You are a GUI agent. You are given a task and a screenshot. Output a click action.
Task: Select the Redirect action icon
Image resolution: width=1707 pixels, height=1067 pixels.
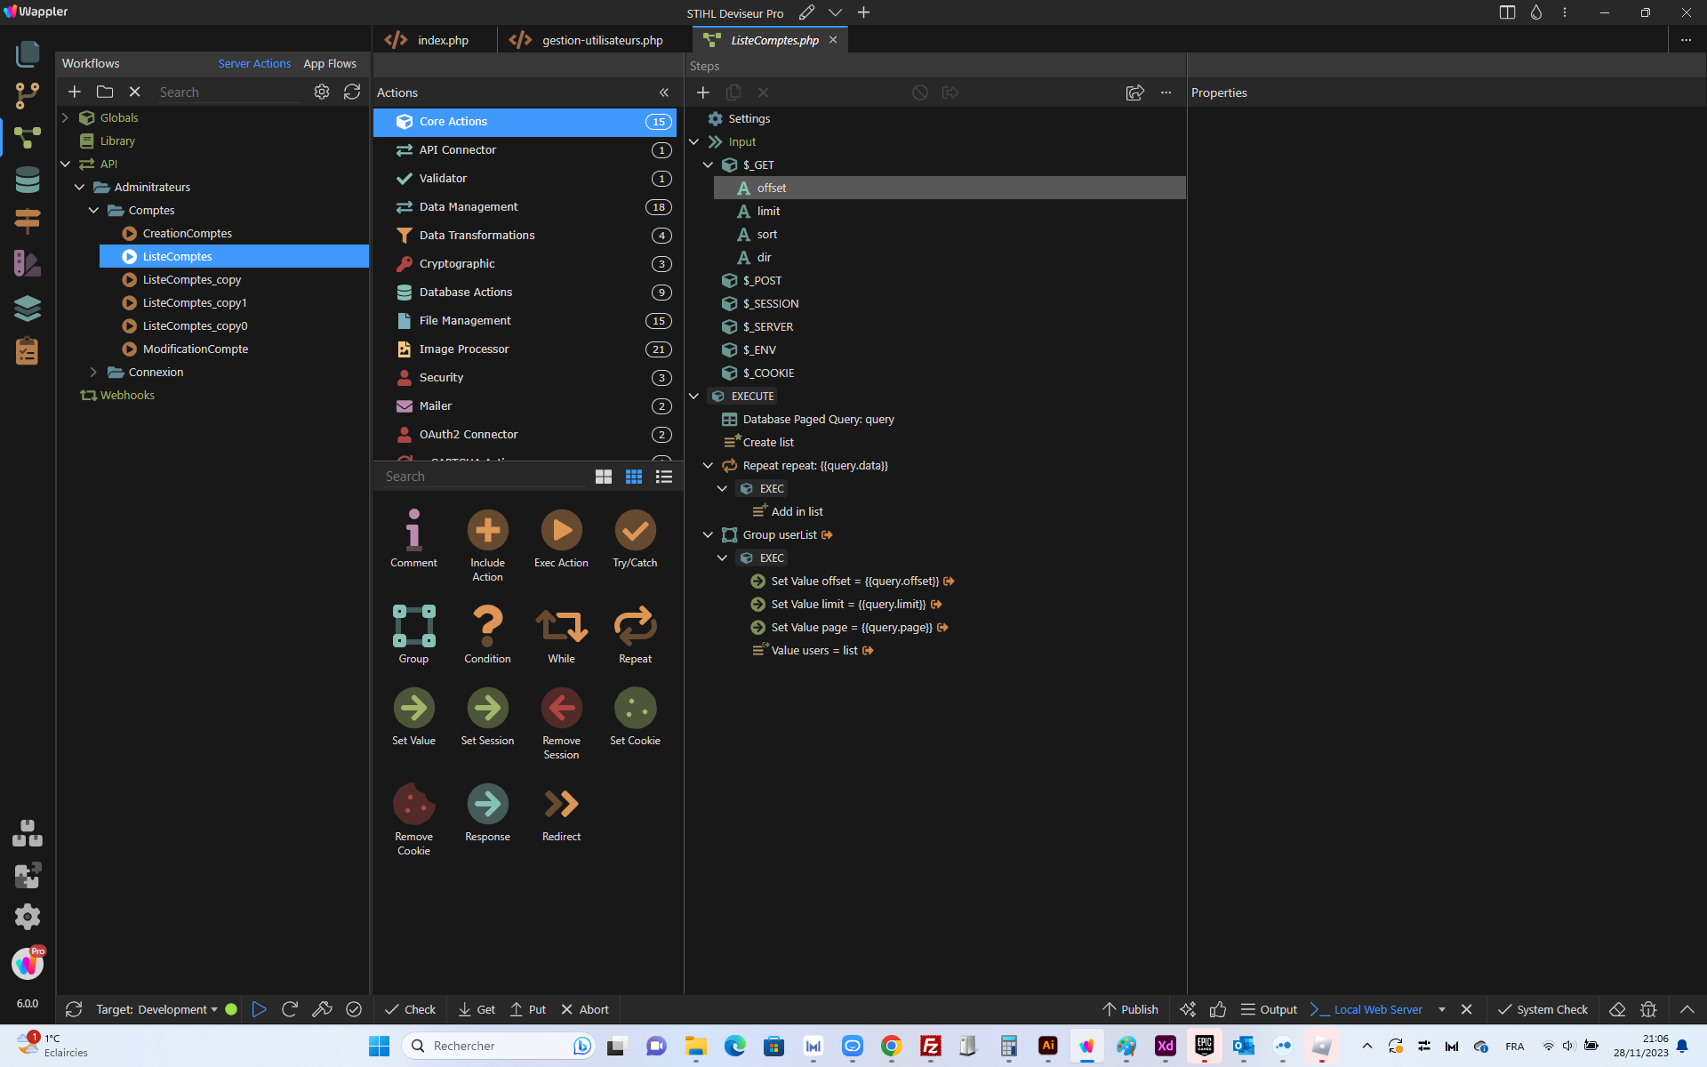tap(561, 804)
